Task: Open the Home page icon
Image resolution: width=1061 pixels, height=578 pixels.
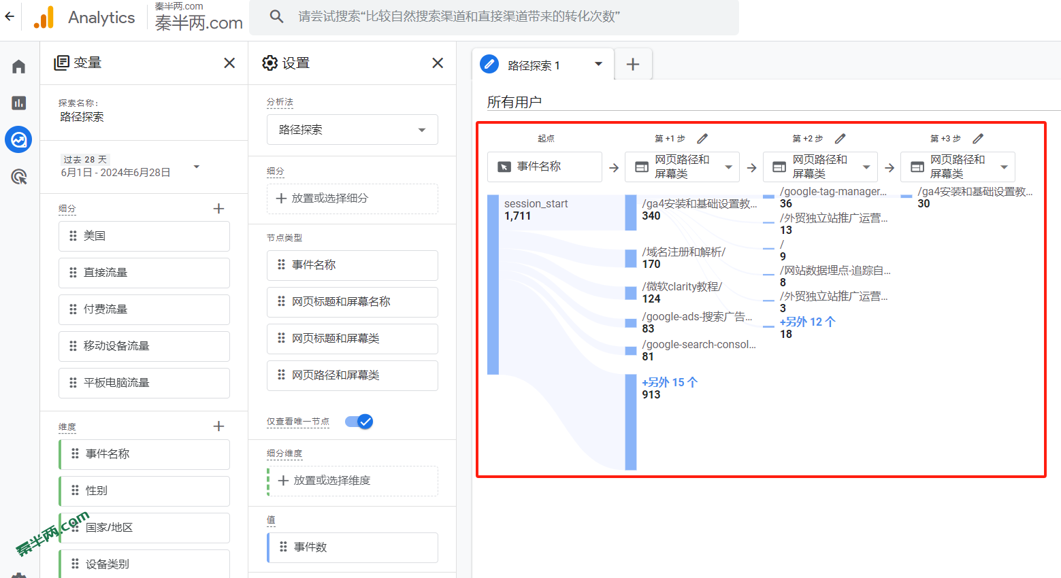Action: 18,66
